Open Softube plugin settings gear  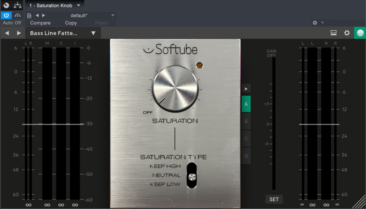click(347, 33)
